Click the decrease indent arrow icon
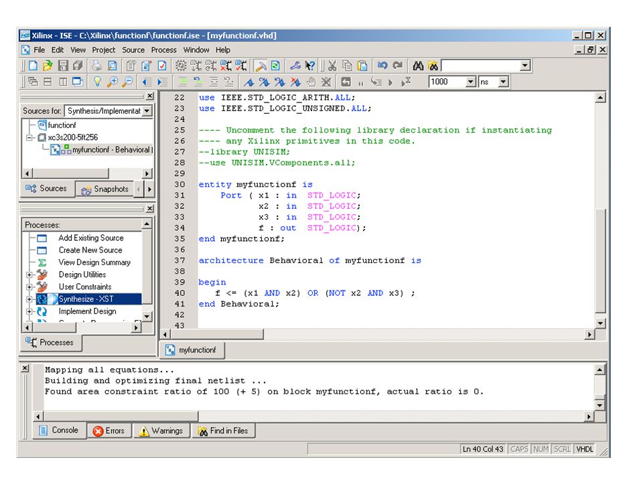This screenshot has height=482, width=643. tap(147, 82)
